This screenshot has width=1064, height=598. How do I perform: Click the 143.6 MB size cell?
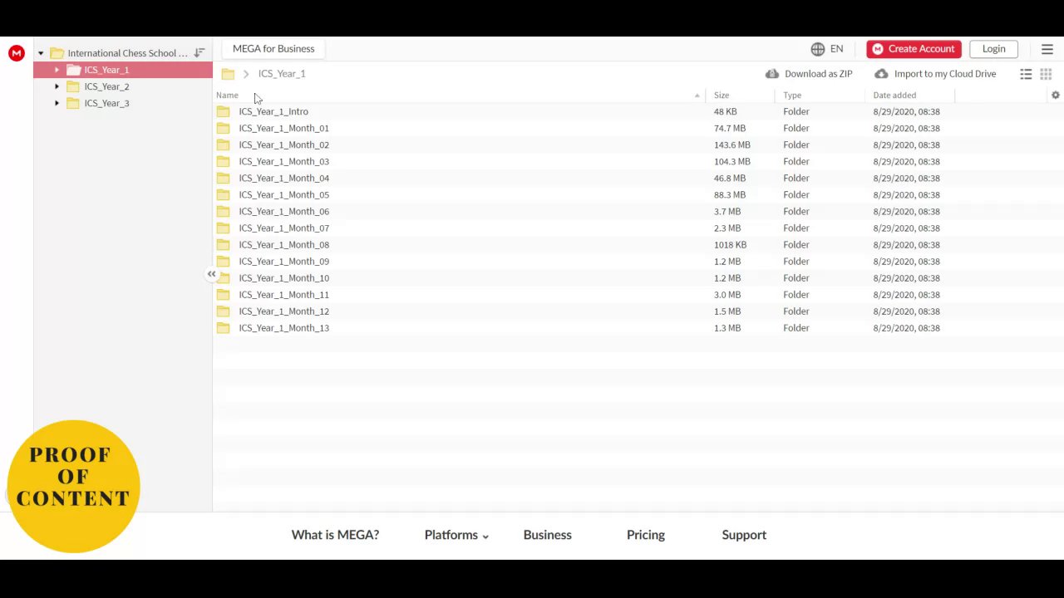pos(731,145)
